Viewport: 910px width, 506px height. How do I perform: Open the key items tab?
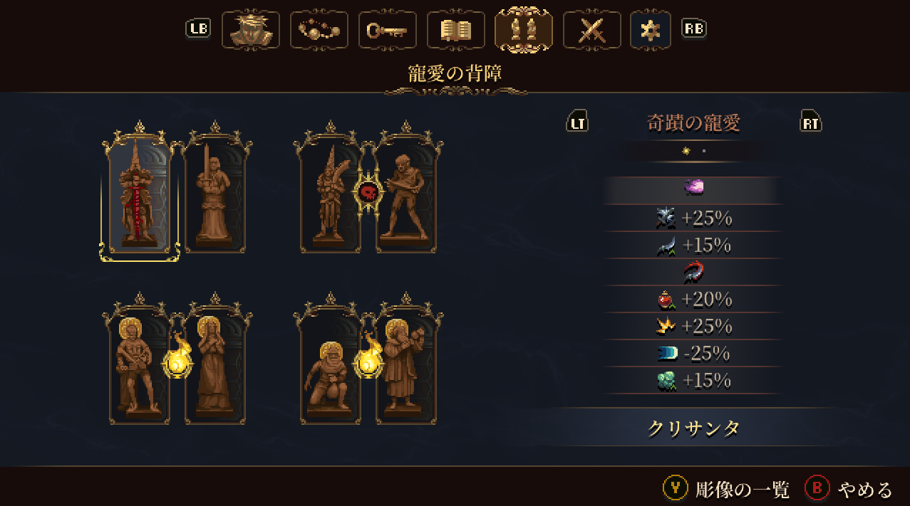387,30
